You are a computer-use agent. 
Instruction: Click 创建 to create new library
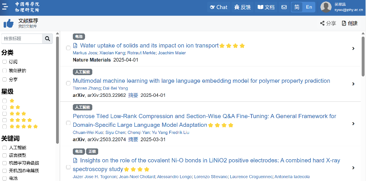[x=349, y=24]
